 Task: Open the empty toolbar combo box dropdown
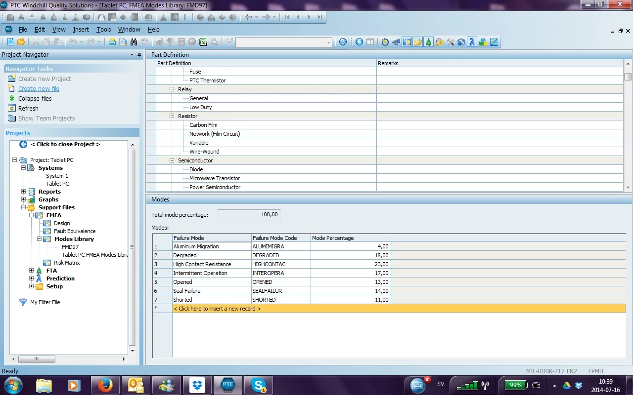(328, 42)
